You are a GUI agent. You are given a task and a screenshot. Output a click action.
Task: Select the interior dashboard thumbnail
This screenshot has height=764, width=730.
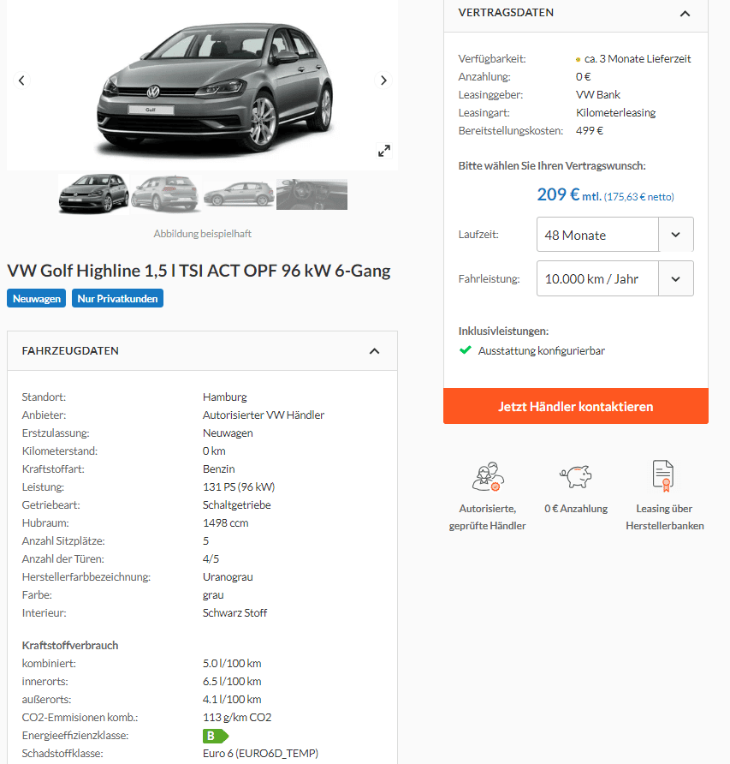tap(312, 194)
